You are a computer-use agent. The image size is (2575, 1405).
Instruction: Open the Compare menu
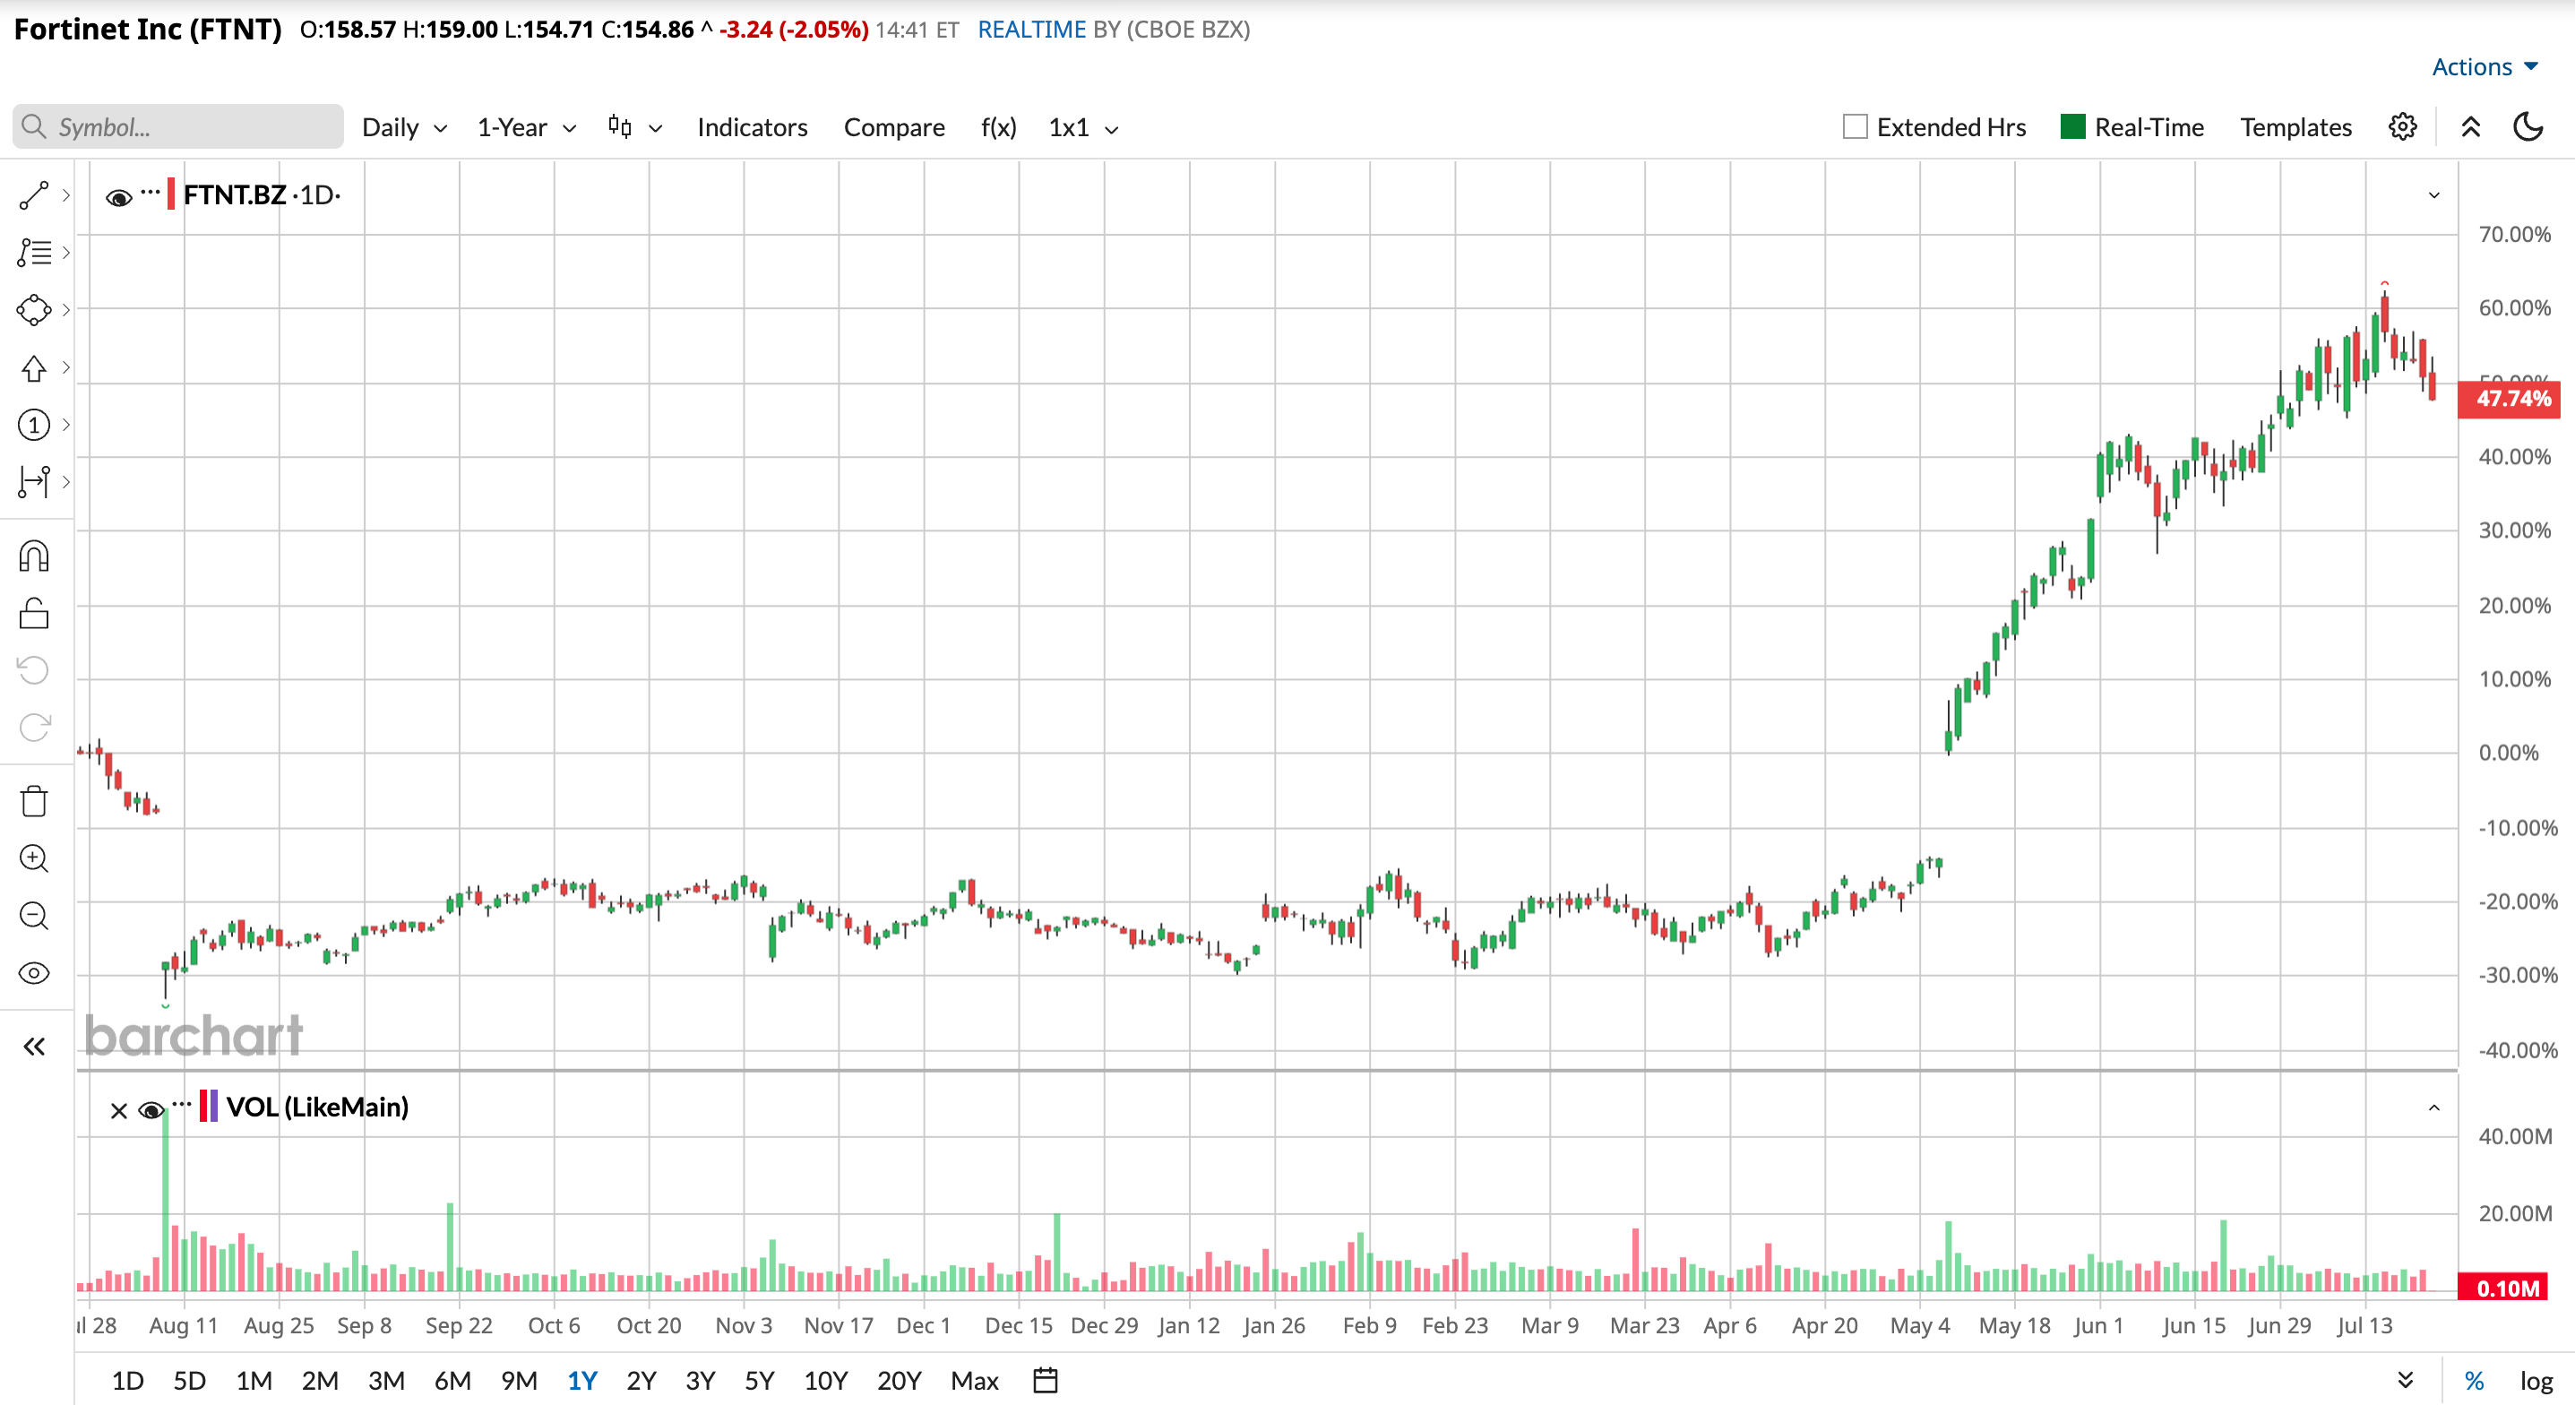click(x=893, y=127)
